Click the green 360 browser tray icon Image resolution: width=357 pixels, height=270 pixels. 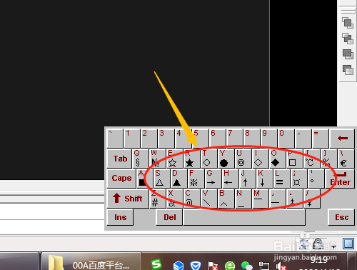[230, 266]
